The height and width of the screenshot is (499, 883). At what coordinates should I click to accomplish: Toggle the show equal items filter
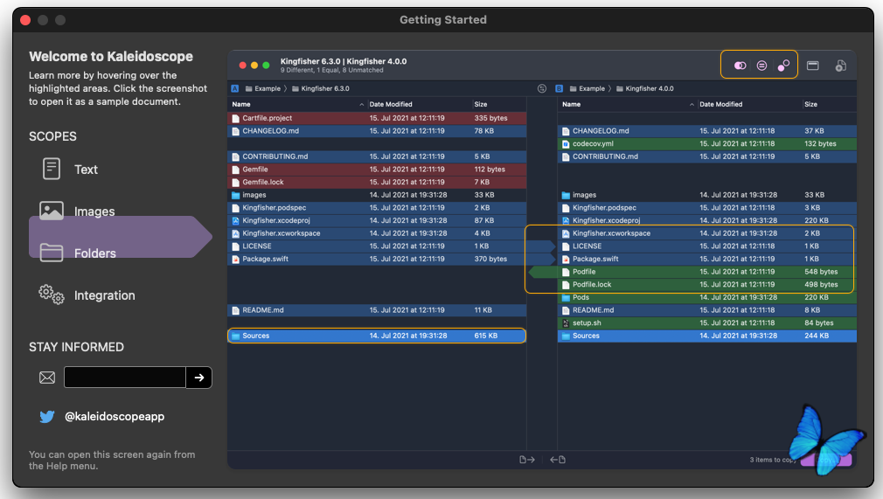tap(761, 66)
